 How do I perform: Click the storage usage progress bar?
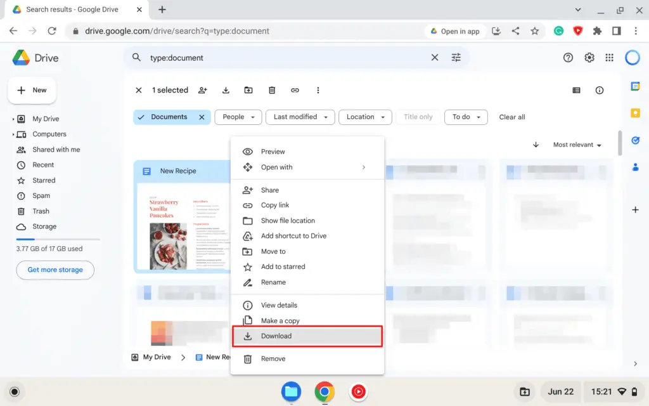[57, 239]
